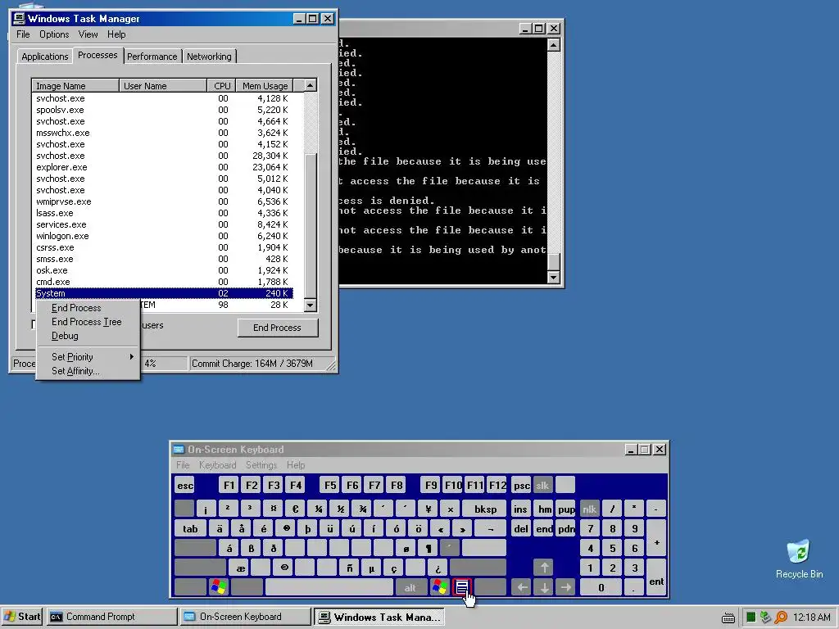Click the Command Prompt scroll up arrow
Viewport: 839px width, 629px height.
tap(554, 45)
